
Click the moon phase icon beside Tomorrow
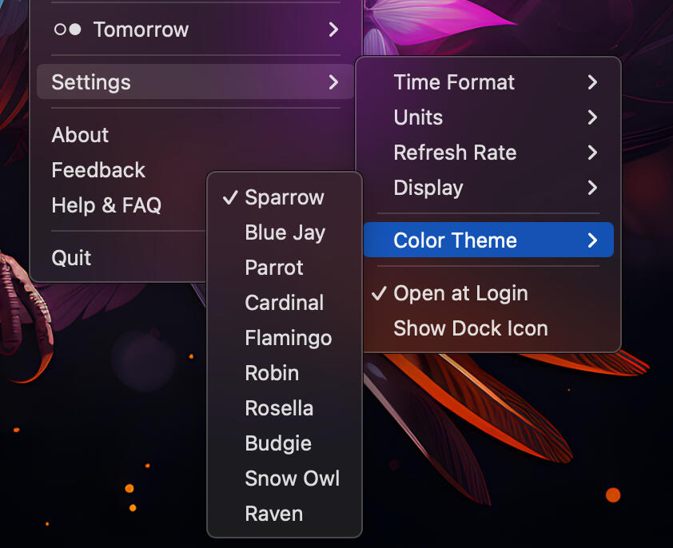coord(67,30)
